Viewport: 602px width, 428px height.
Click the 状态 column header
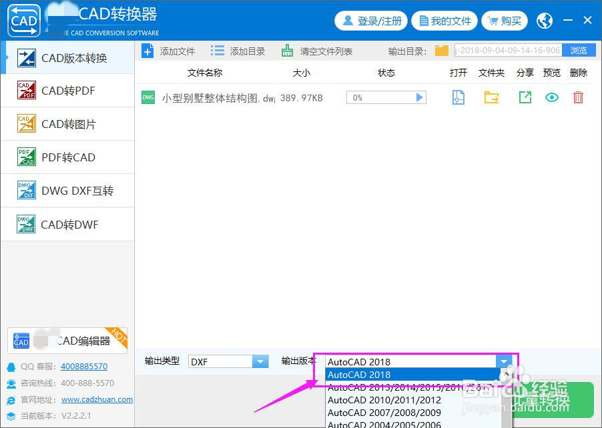(x=386, y=73)
